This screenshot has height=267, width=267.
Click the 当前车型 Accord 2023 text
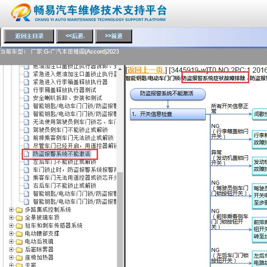point(60,52)
